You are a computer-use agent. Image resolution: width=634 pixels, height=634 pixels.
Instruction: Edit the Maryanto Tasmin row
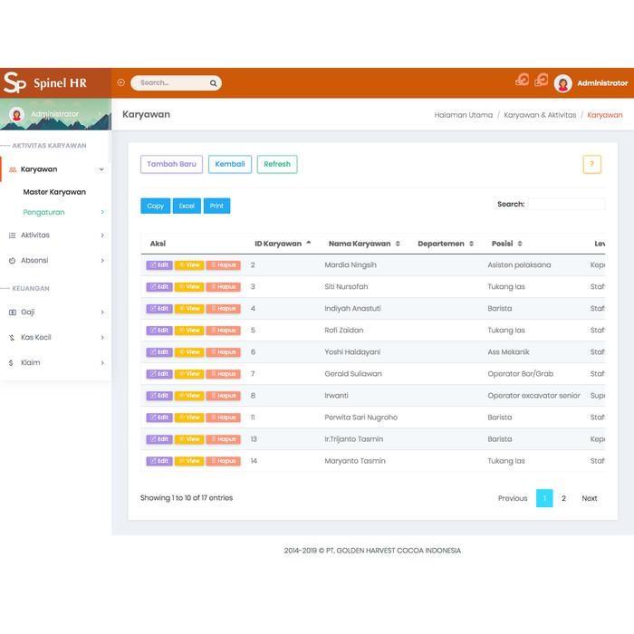[159, 461]
